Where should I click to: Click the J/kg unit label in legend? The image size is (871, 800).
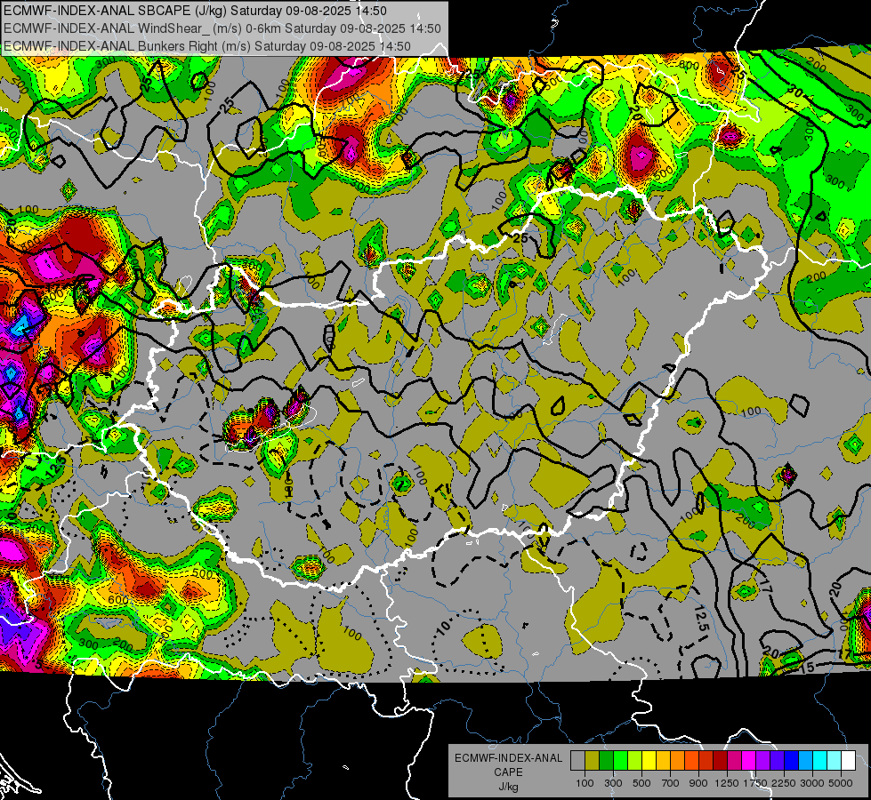508,787
